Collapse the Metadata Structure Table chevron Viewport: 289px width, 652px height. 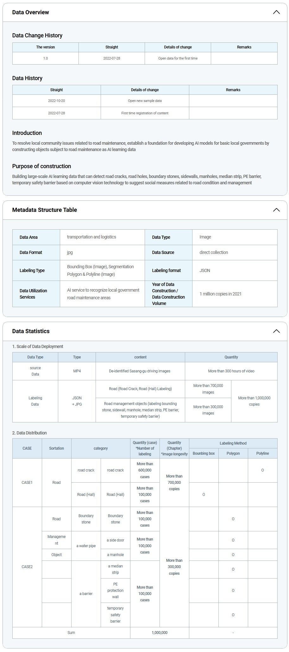276,210
